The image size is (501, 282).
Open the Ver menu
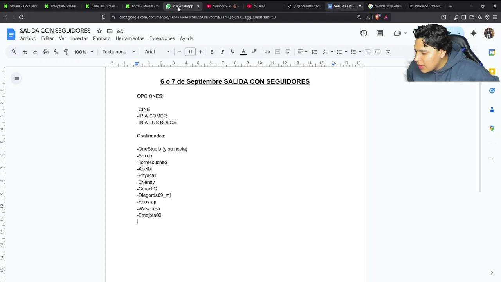(62, 38)
